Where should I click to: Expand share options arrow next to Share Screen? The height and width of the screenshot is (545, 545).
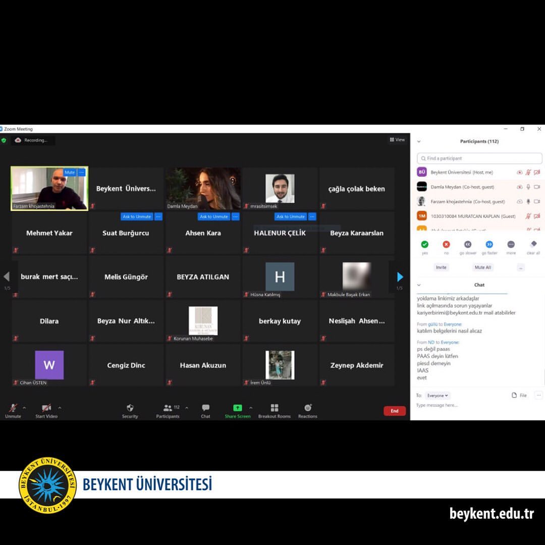pyautogui.click(x=251, y=408)
